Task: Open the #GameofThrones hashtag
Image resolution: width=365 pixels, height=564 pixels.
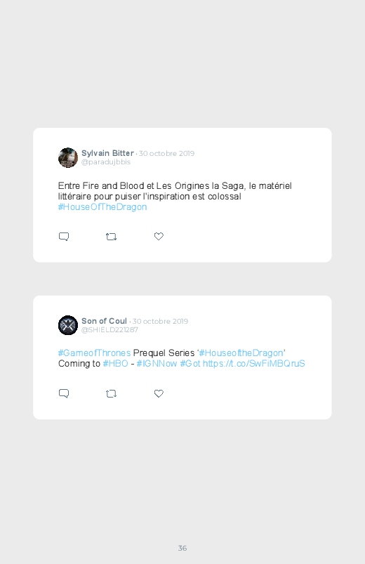Action: pos(94,353)
